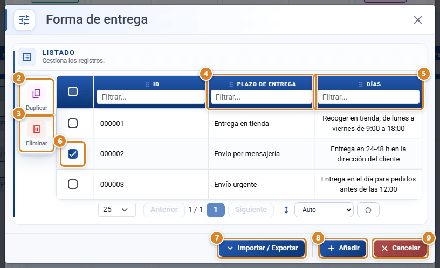Click drag handle of DÍAS column

pyautogui.click(x=361, y=84)
